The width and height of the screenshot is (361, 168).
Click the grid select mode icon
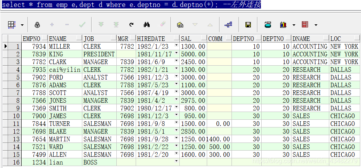[x=12, y=25]
